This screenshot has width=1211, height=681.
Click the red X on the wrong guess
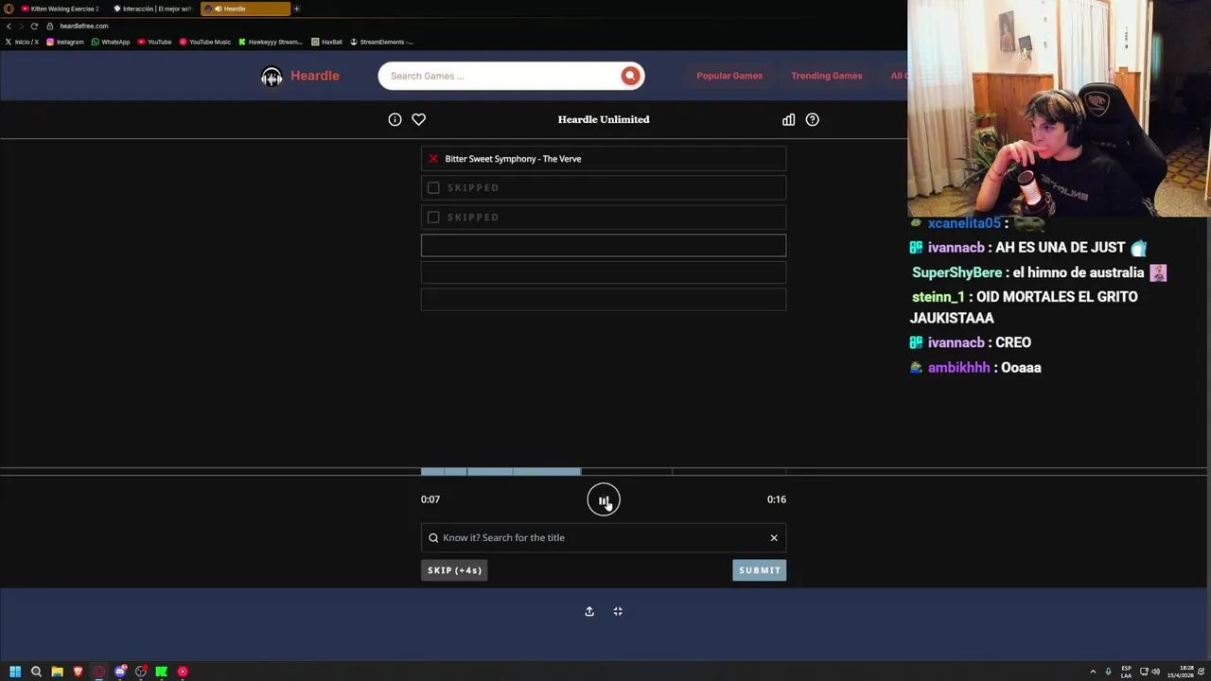433,159
